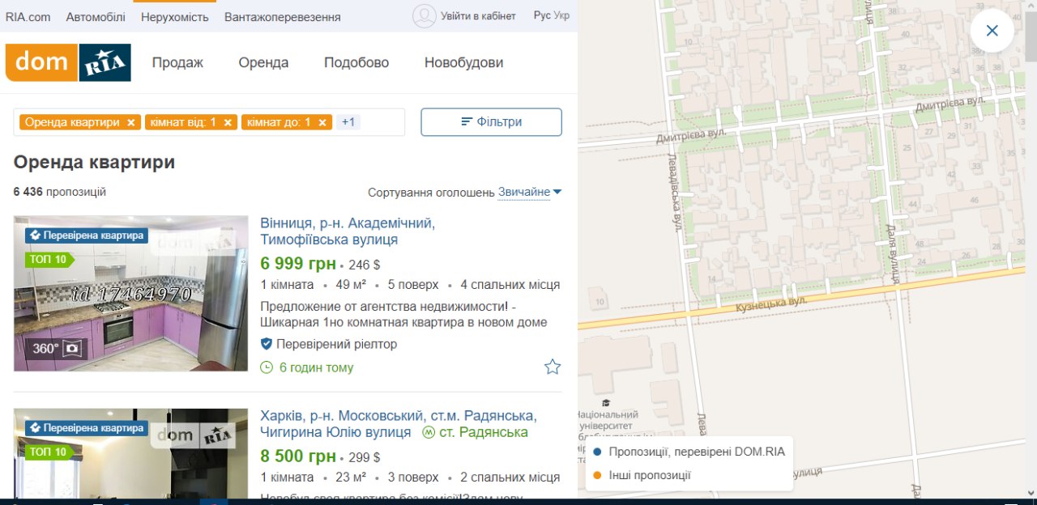The width and height of the screenshot is (1037, 505).
Task: Switch language to Укр
Action: point(561,16)
